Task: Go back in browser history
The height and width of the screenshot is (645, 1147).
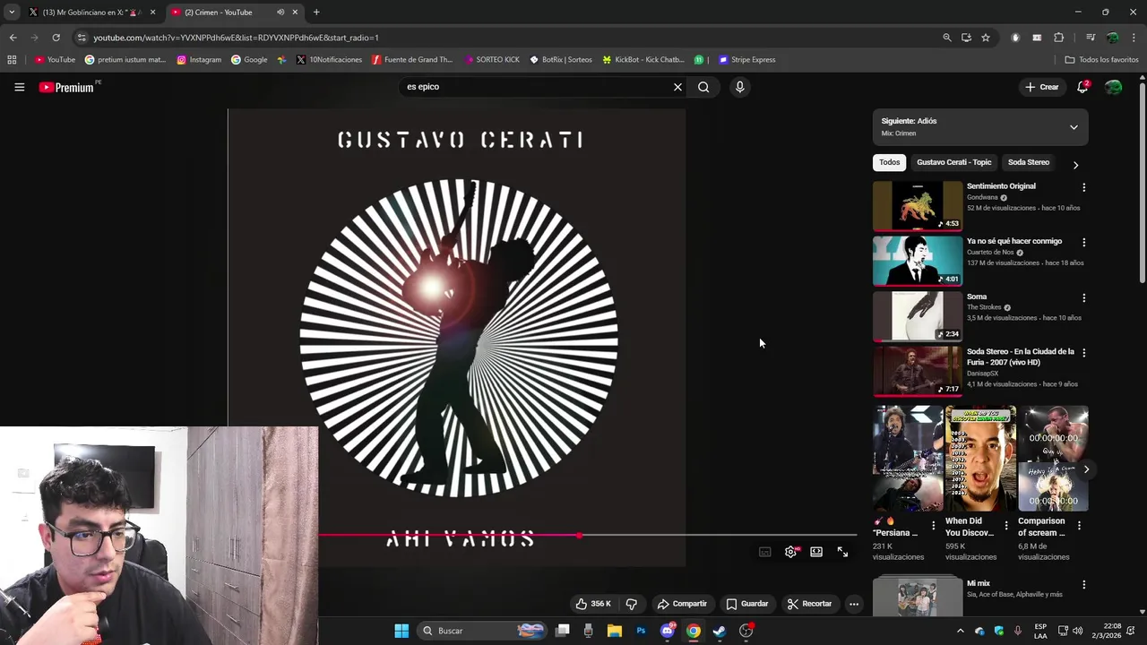Action: (13, 38)
